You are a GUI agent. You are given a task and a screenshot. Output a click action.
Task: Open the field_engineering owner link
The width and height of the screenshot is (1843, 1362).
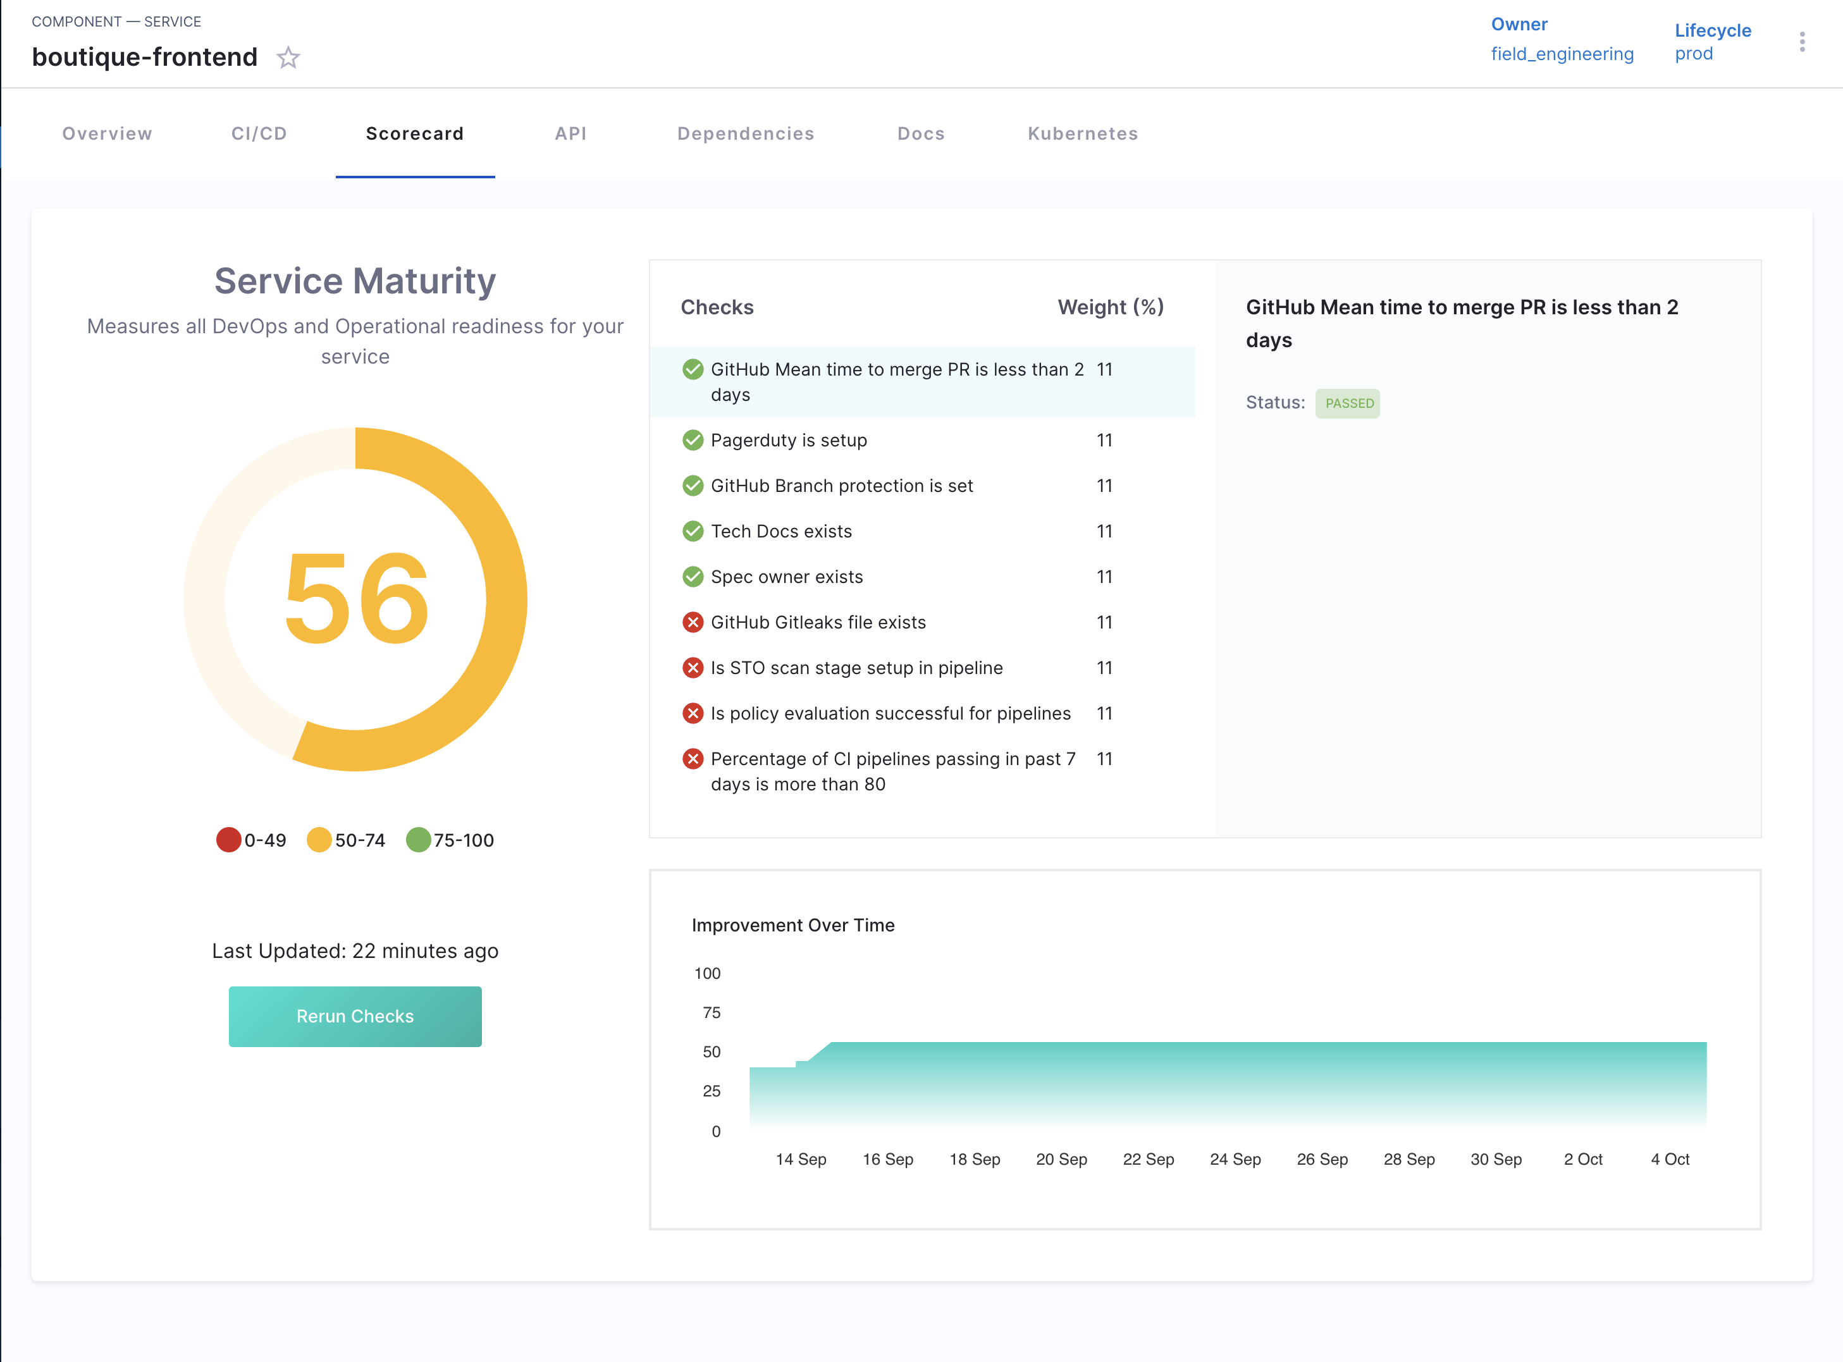pyautogui.click(x=1562, y=54)
